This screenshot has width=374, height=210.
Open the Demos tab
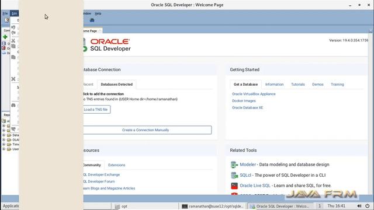pos(318,84)
